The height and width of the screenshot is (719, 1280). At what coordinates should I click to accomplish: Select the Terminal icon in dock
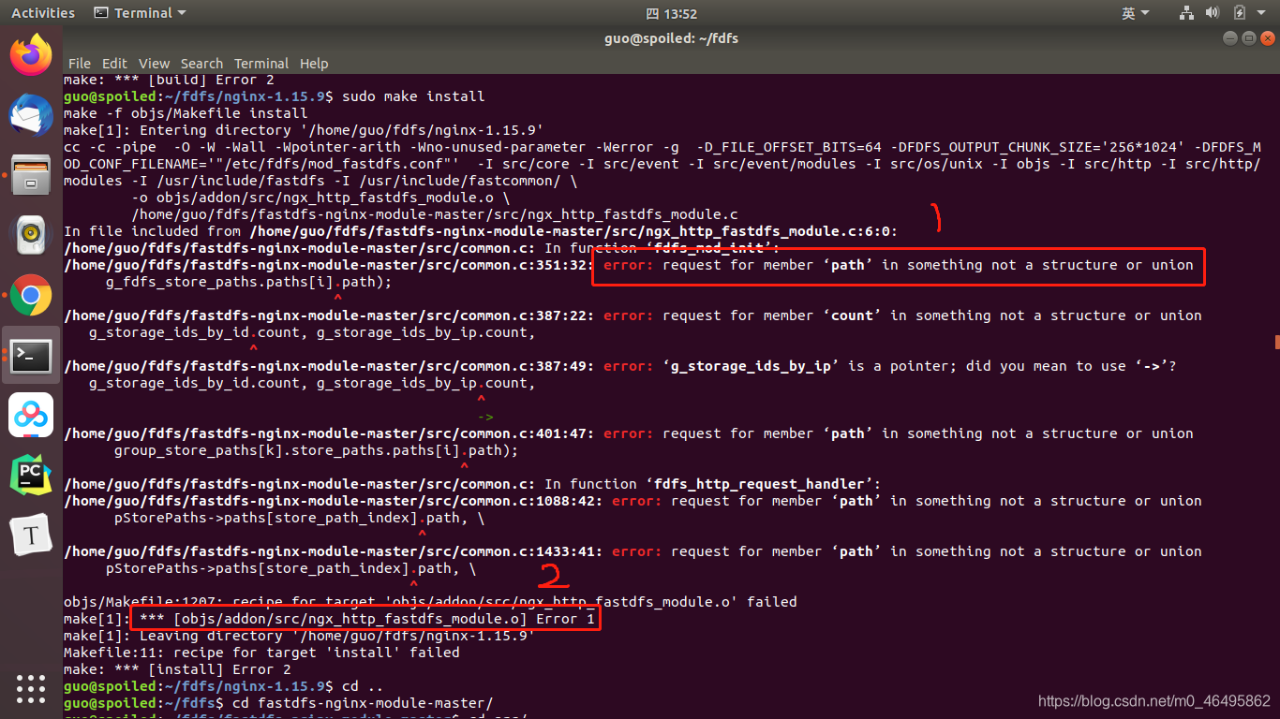pos(31,356)
